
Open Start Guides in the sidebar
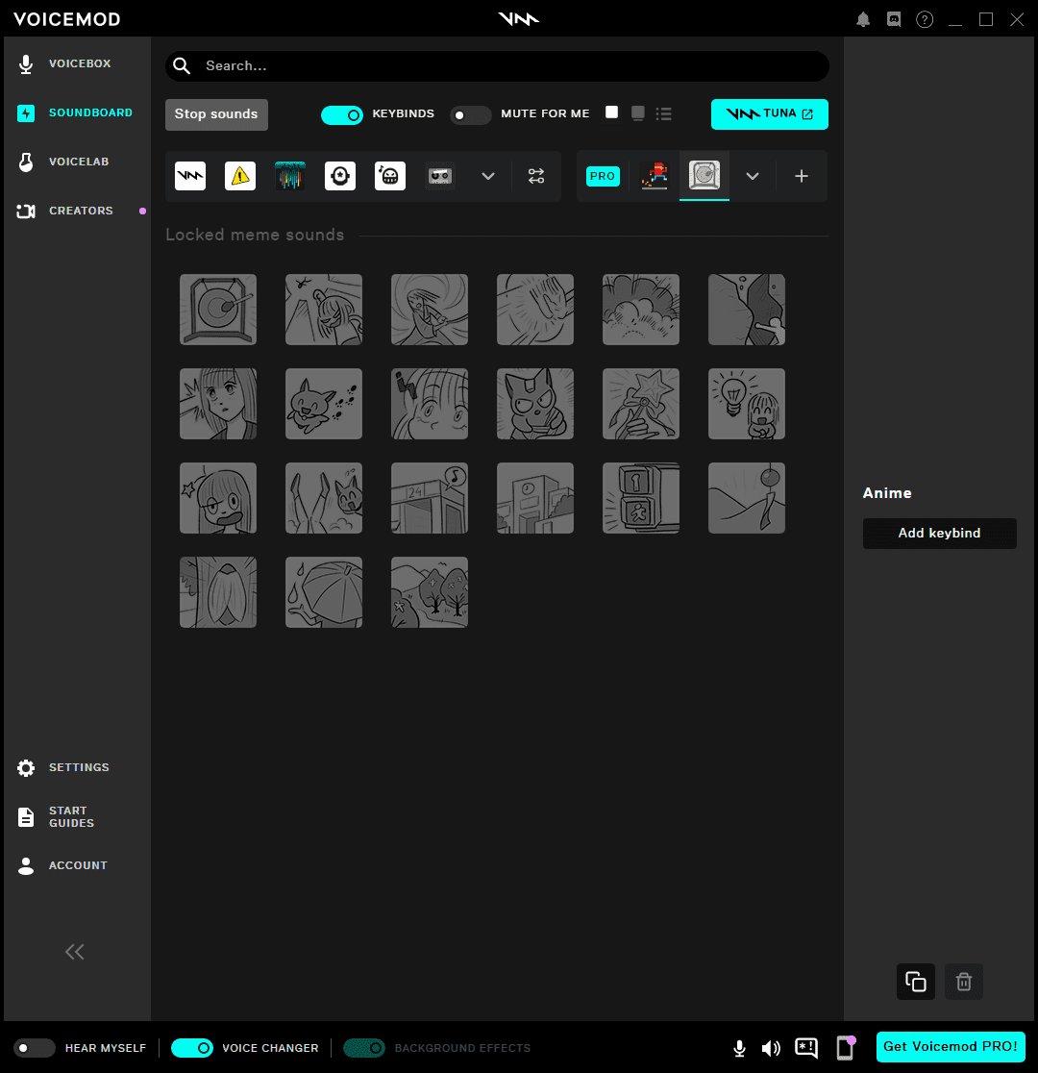[56, 816]
